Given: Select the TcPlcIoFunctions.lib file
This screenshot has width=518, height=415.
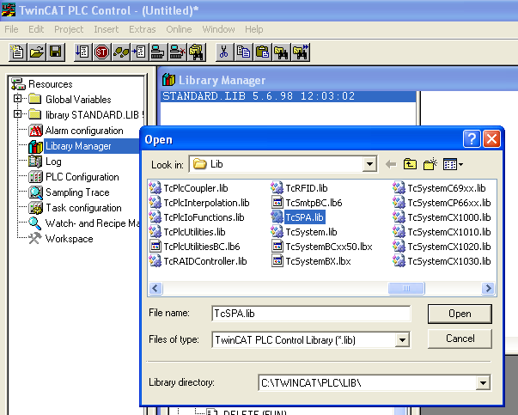Looking at the screenshot, I should [x=204, y=217].
